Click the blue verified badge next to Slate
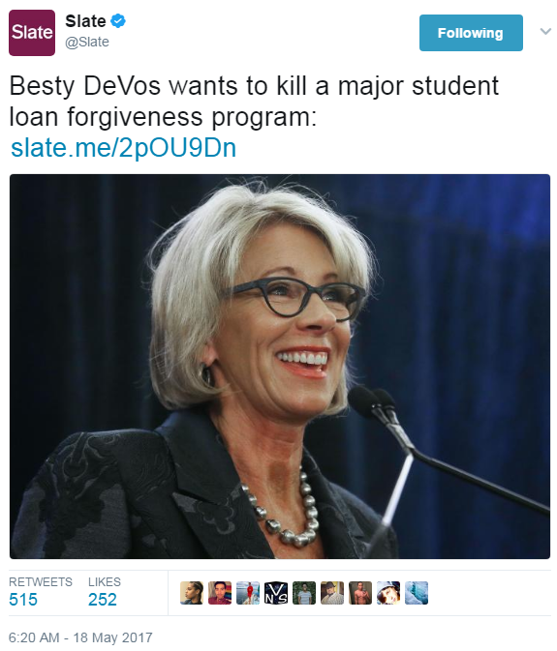Viewport: 557px width, 651px height. (x=118, y=20)
